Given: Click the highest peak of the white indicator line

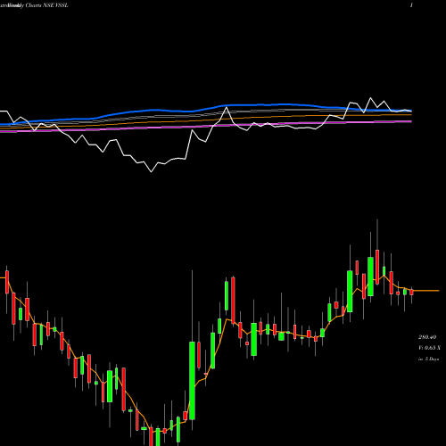Looking at the screenshot, I should click(x=370, y=98).
